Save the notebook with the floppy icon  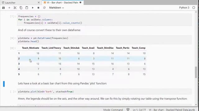[3, 8]
